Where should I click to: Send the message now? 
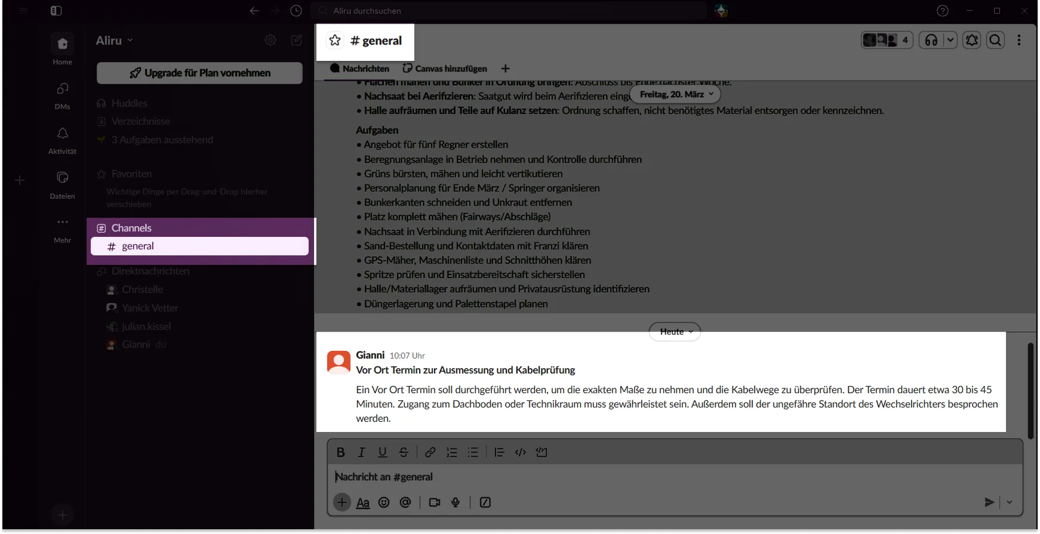click(x=989, y=502)
